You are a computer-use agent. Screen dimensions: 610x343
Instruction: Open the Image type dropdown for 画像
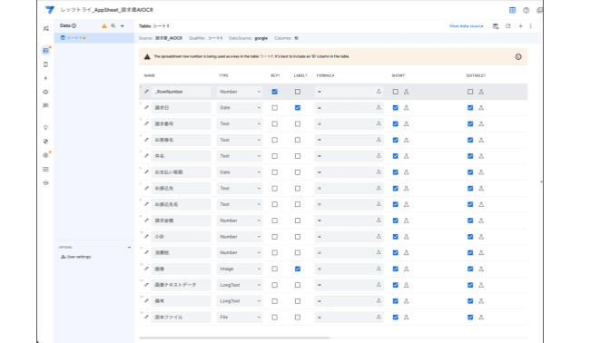(240, 269)
